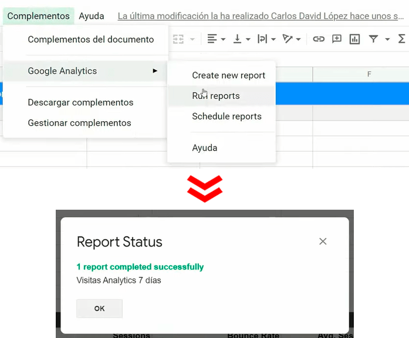Open horizontal align dropdown arrow
The height and width of the screenshot is (338, 409).
[223, 39]
